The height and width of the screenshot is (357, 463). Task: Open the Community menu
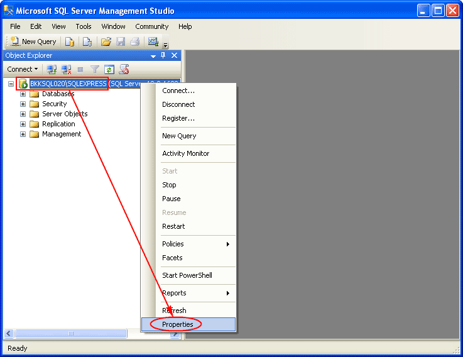[152, 26]
